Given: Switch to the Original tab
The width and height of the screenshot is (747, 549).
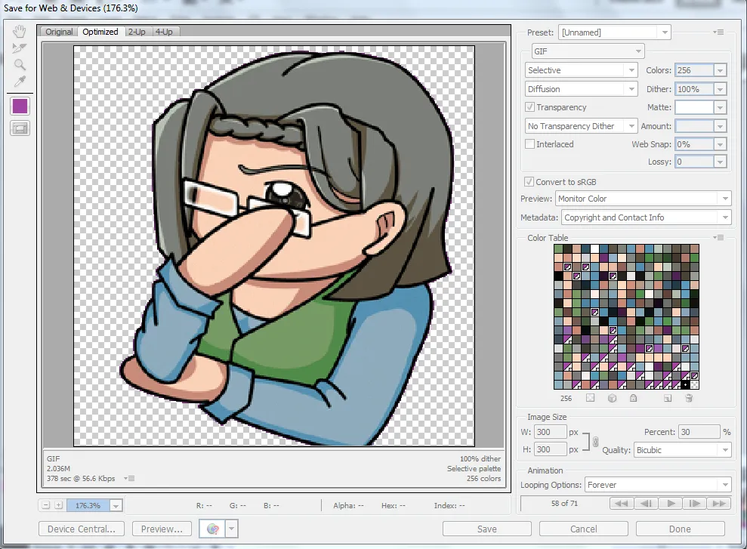Looking at the screenshot, I should pyautogui.click(x=59, y=32).
